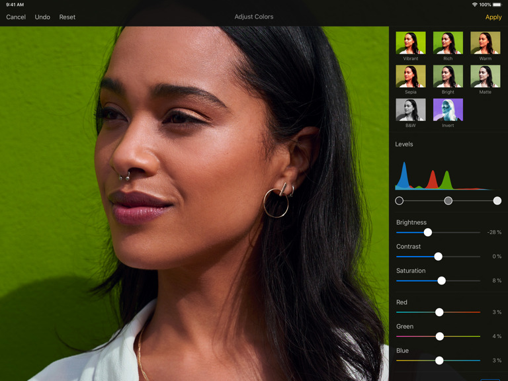
Task: Click the Green channel slider knob
Action: (x=440, y=336)
